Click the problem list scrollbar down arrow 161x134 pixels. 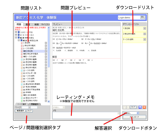[49, 101]
